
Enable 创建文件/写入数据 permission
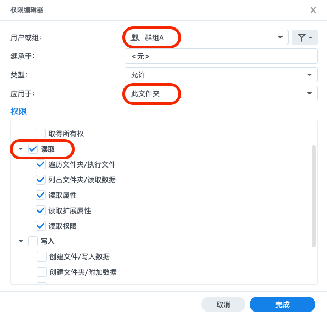pyautogui.click(x=42, y=257)
